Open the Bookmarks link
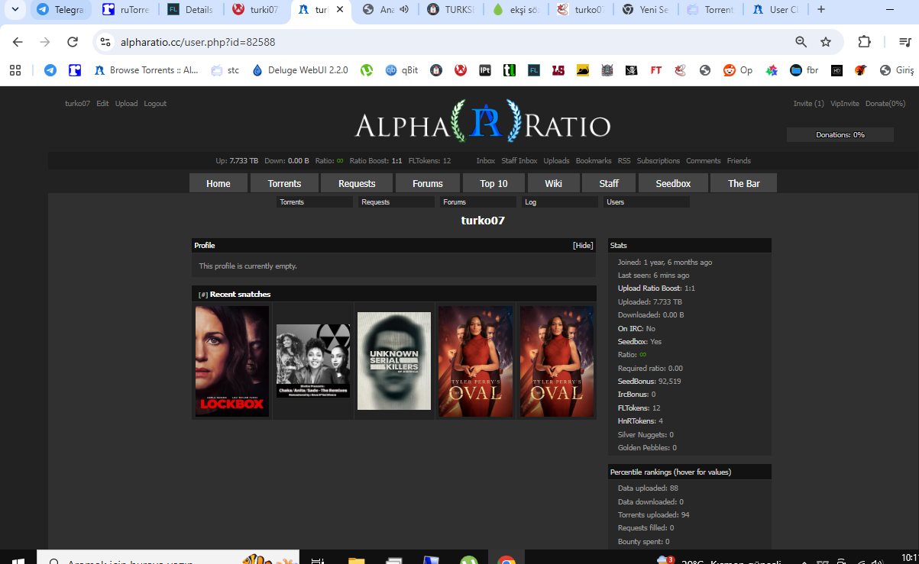The image size is (919, 564). [594, 161]
